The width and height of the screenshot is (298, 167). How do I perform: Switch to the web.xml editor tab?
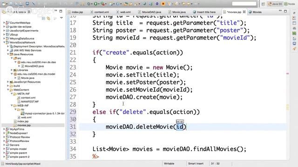coord(123,12)
